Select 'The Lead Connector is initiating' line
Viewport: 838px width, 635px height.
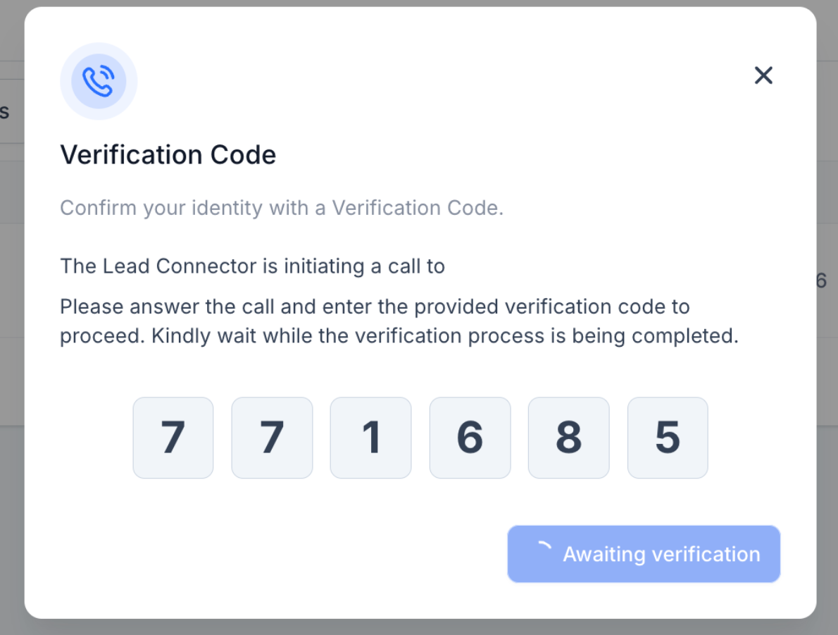252,266
